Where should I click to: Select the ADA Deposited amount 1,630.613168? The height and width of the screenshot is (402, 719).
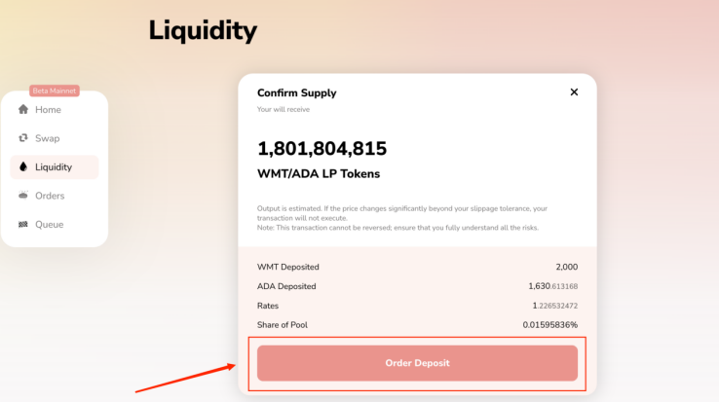click(553, 286)
